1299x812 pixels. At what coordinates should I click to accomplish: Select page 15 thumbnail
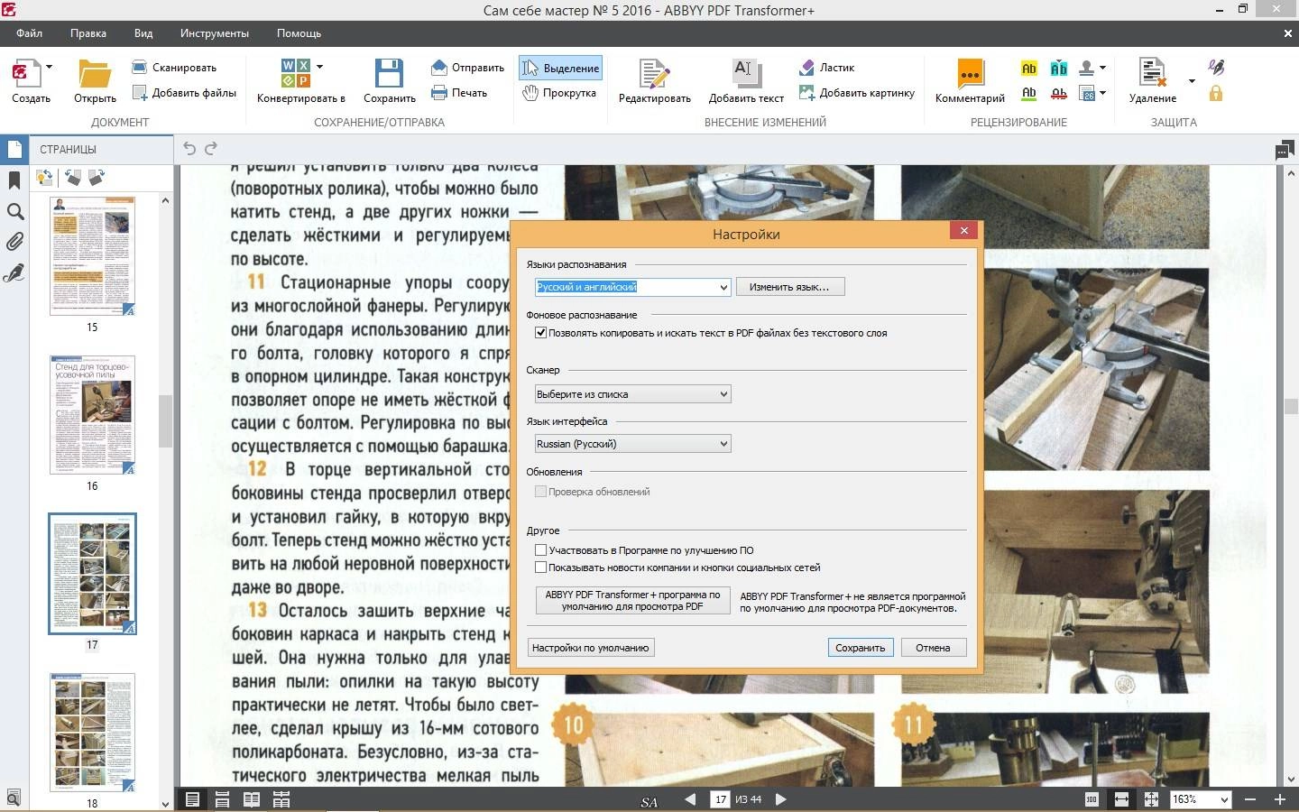click(x=92, y=256)
